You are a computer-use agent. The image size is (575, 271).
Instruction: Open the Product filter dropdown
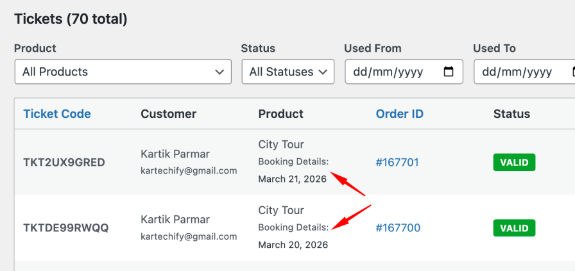pyautogui.click(x=123, y=72)
